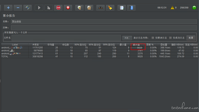The width and height of the screenshot is (199, 112).
Task: Click the Clear results icon
Action: (x=79, y=8)
